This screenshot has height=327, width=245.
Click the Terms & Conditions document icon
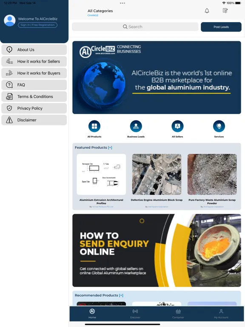(9, 96)
